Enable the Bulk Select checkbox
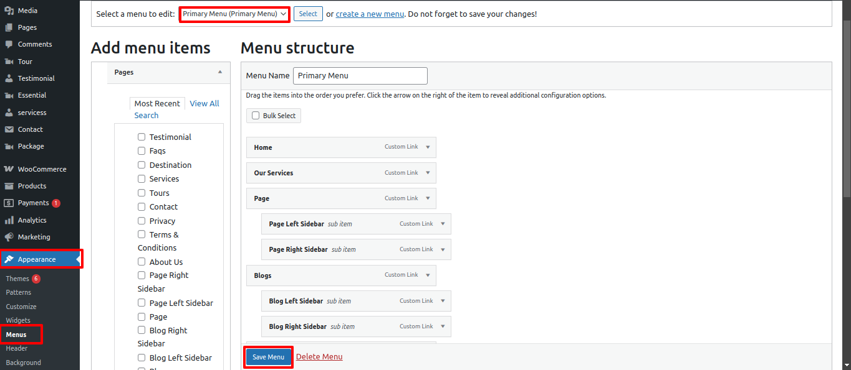 (255, 115)
